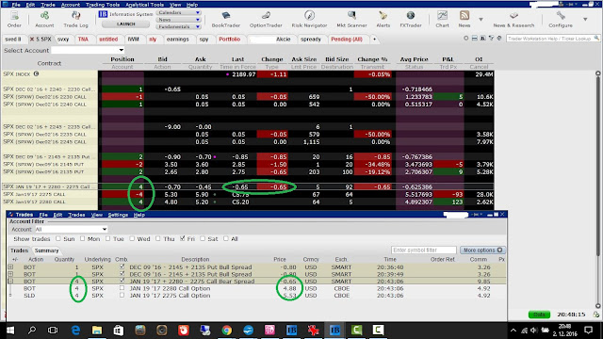This screenshot has width=603, height=339.
Task: Launch the BookTrader tool
Action: coord(226,19)
